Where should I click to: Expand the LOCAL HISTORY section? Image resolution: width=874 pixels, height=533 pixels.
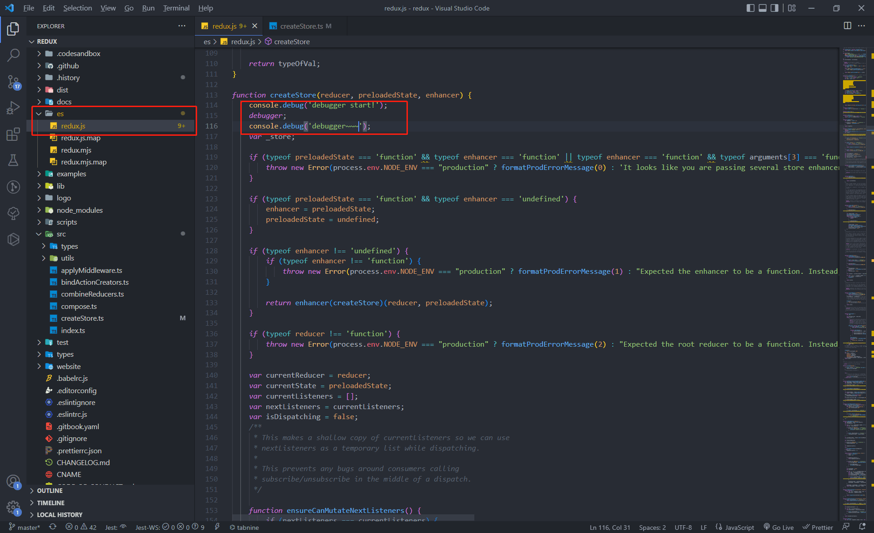[x=111, y=515]
